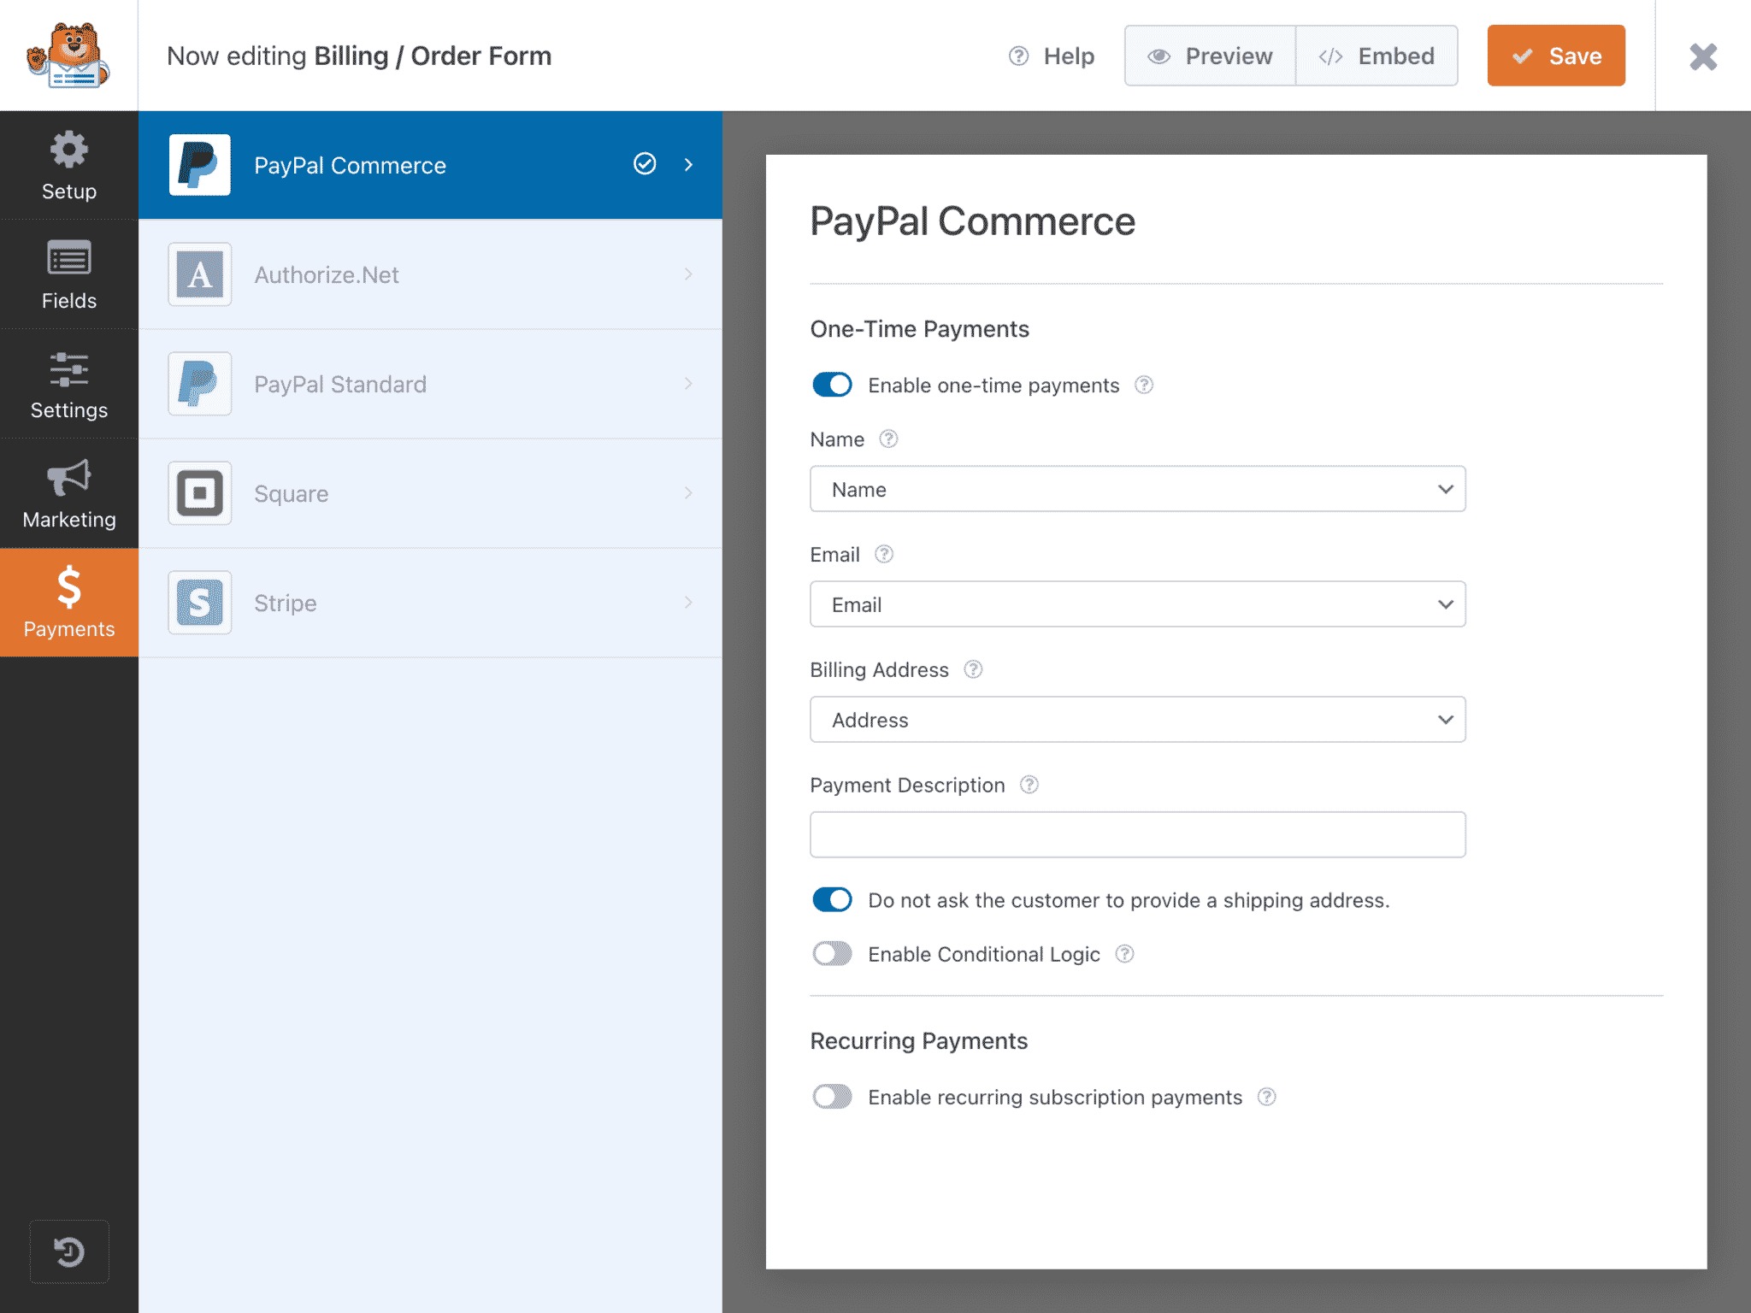
Task: Toggle Enable Conditional Logic switch
Action: tap(832, 953)
